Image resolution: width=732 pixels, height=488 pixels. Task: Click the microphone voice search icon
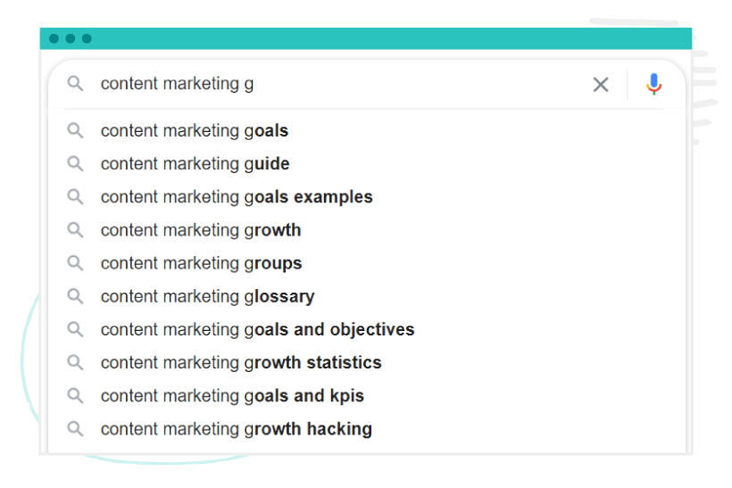tap(653, 84)
